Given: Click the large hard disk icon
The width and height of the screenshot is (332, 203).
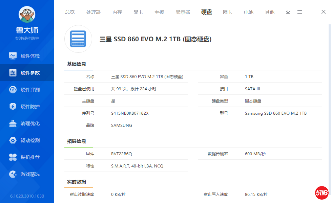Looking at the screenshot, I should tap(78, 39).
